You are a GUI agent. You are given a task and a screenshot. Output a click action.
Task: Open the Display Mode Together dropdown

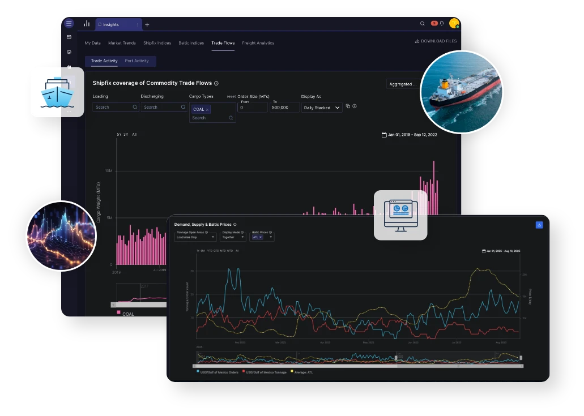(x=233, y=236)
